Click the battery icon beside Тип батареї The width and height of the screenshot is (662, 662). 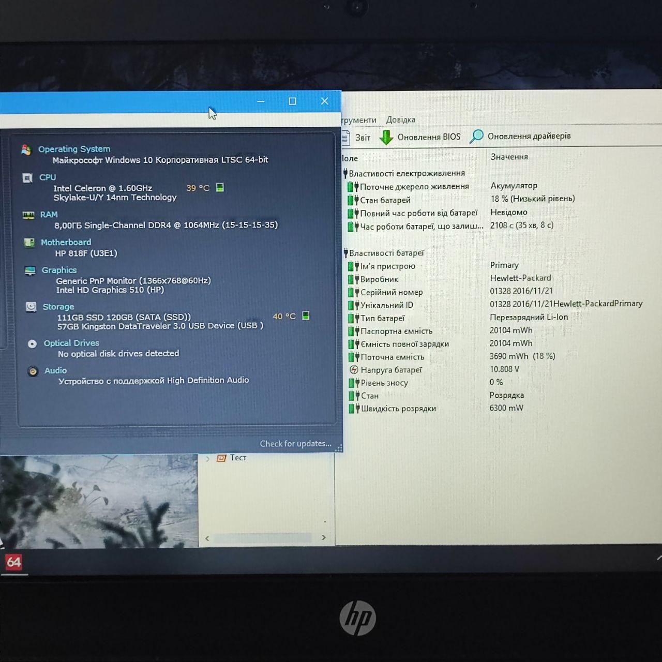354,318
